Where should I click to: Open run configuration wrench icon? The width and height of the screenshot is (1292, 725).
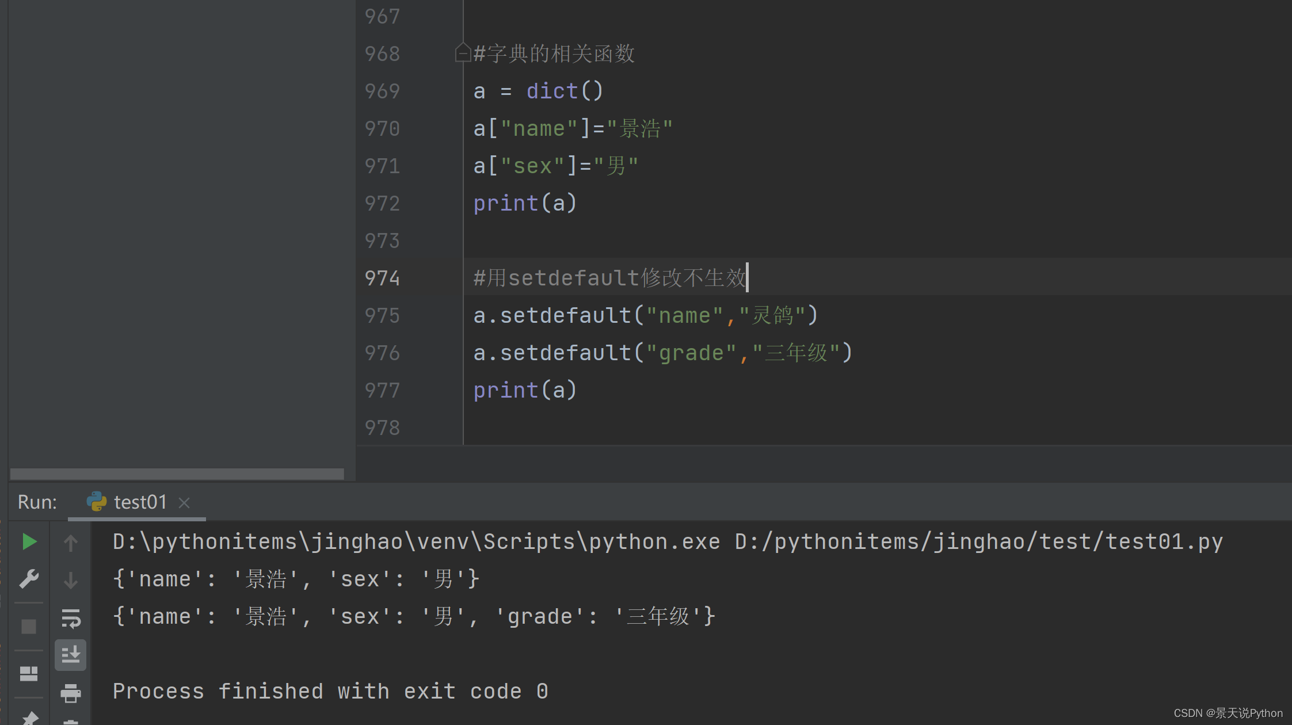click(x=29, y=579)
